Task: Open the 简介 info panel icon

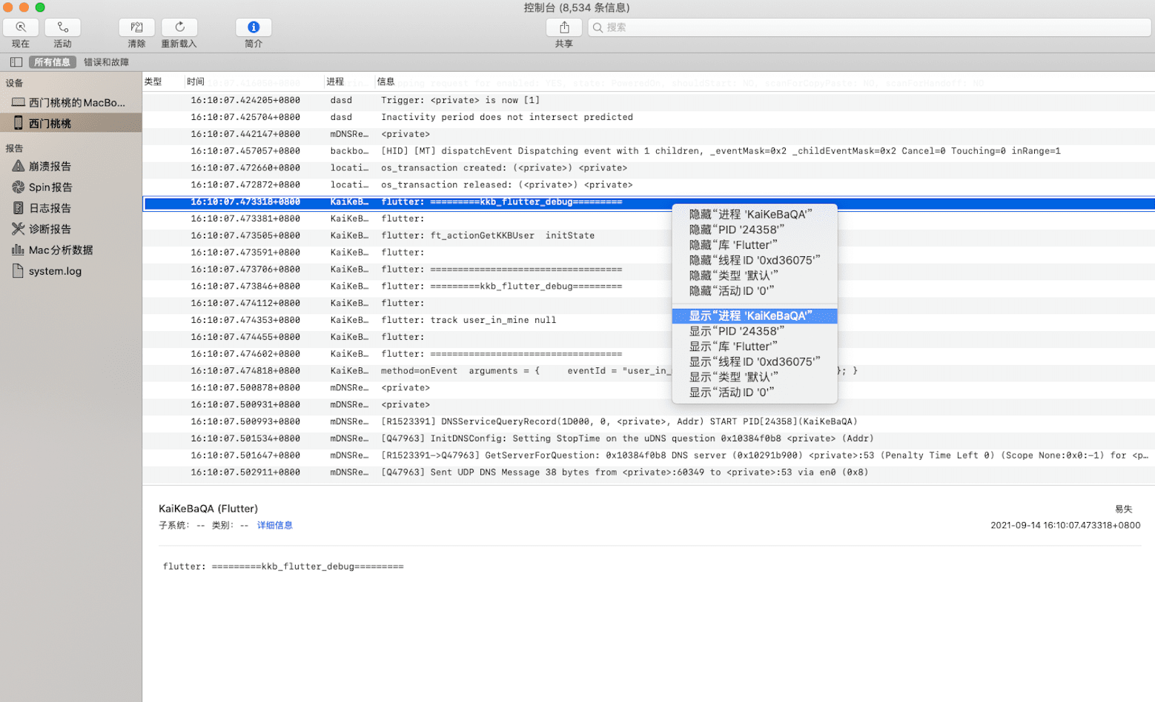Action: 254,27
